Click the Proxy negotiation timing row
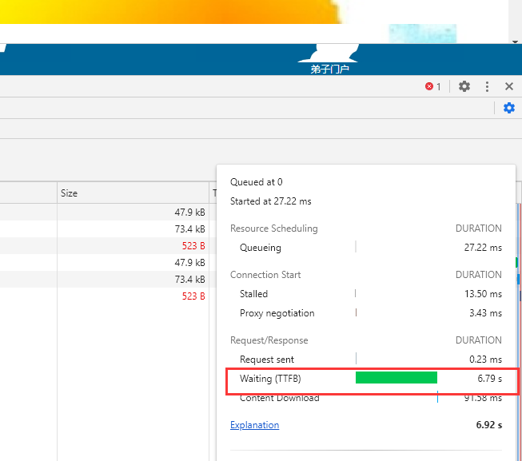The height and width of the screenshot is (461, 522). point(277,313)
